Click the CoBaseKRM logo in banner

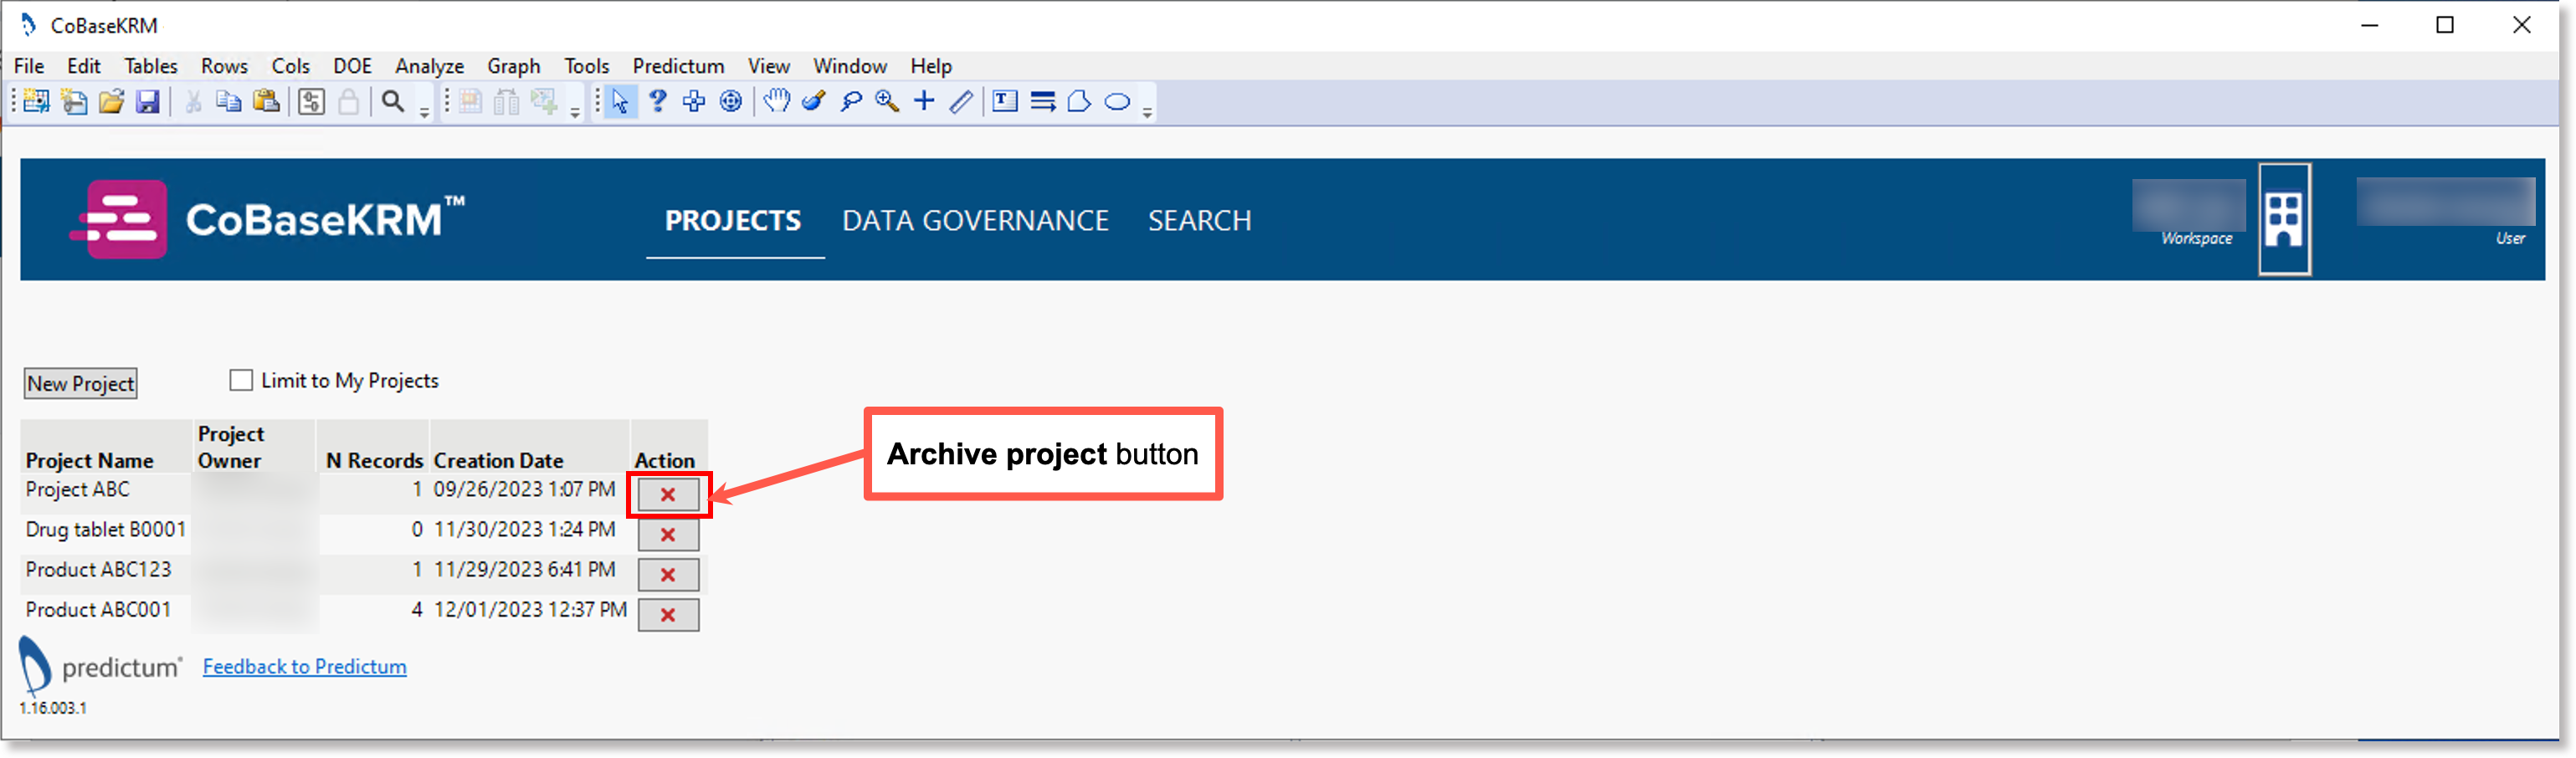tap(266, 219)
